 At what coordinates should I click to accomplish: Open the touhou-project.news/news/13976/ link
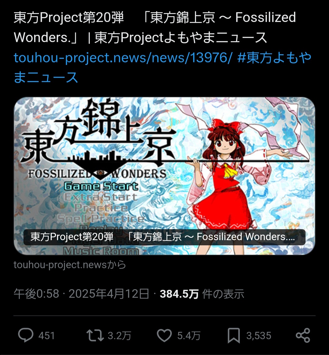point(123,58)
